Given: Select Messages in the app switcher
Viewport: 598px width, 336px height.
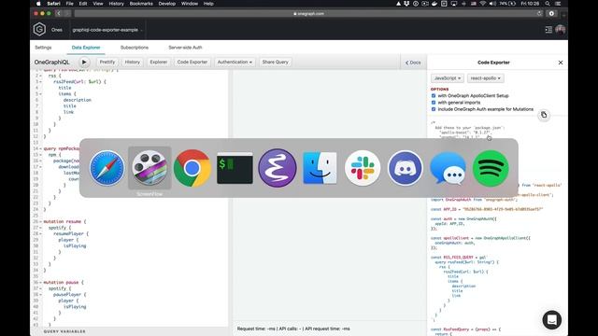Looking at the screenshot, I should [448, 168].
